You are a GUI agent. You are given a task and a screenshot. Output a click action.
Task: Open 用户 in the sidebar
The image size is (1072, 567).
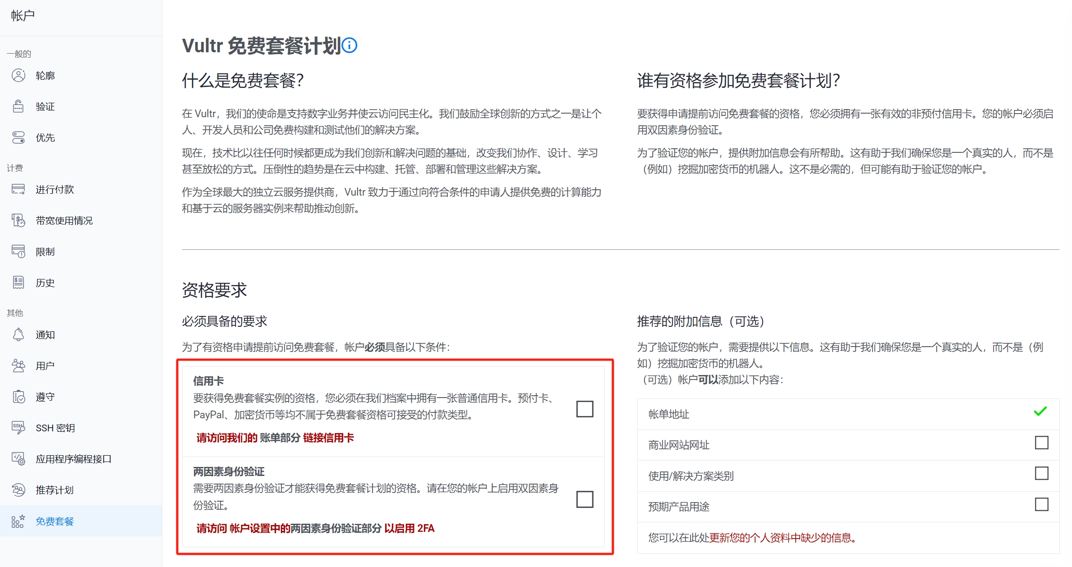pos(81,366)
